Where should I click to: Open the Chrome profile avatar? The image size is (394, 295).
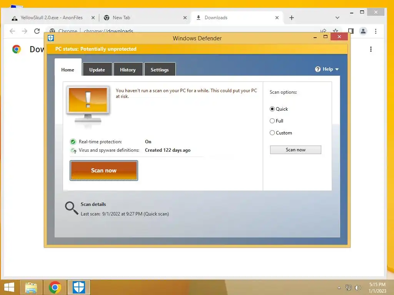(363, 31)
